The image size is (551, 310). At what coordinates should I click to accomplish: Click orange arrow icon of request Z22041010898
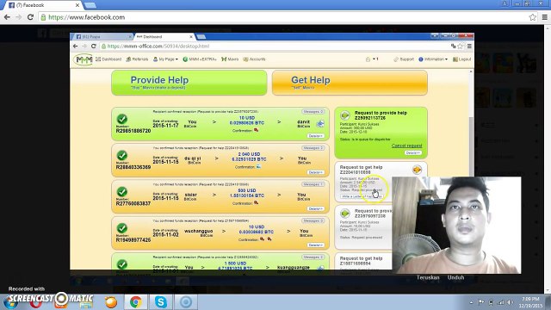coord(417,170)
